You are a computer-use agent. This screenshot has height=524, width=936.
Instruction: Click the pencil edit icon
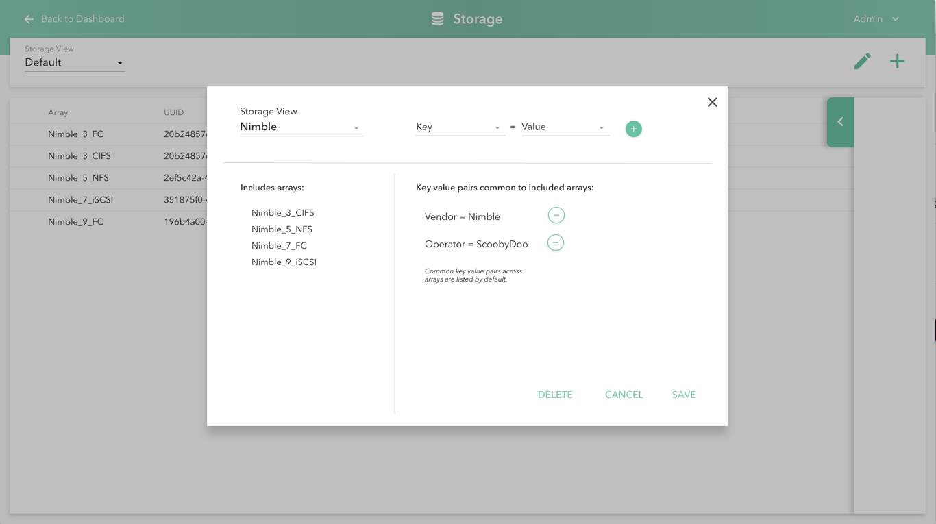(x=862, y=62)
